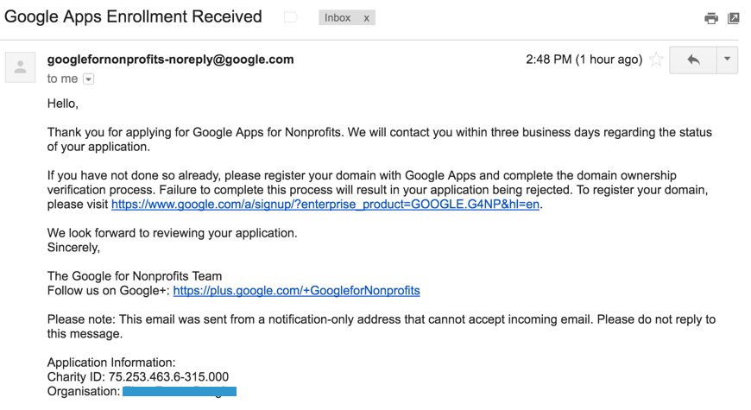Click the subject 'Google Apps Enrollment Received'

[133, 16]
